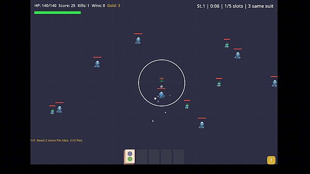Image resolution: width=310 pixels, height=174 pixels.
Task: Click the "Wins: 0" counter
Action: pyautogui.click(x=98, y=6)
